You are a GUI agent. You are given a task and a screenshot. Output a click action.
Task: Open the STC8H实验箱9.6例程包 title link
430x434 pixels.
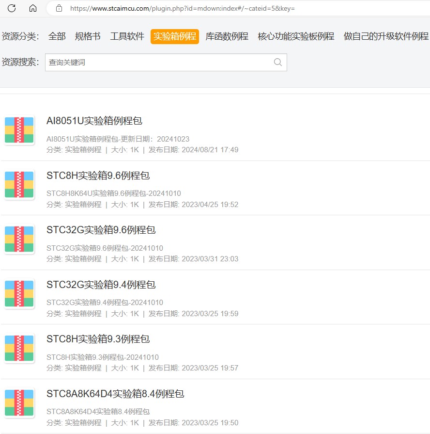tap(98, 176)
